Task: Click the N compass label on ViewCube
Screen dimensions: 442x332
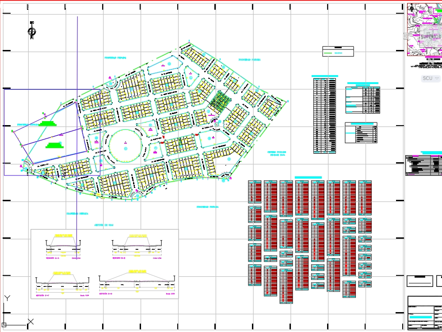Action: tap(431, 60)
